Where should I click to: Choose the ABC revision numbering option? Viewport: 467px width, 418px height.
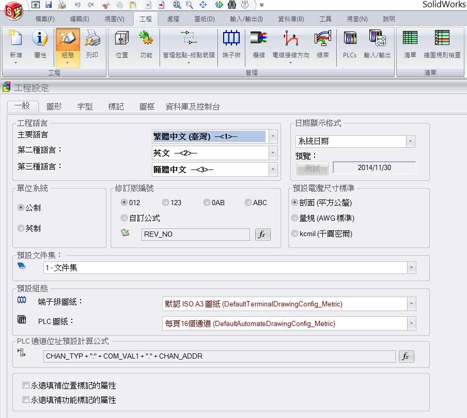[248, 203]
